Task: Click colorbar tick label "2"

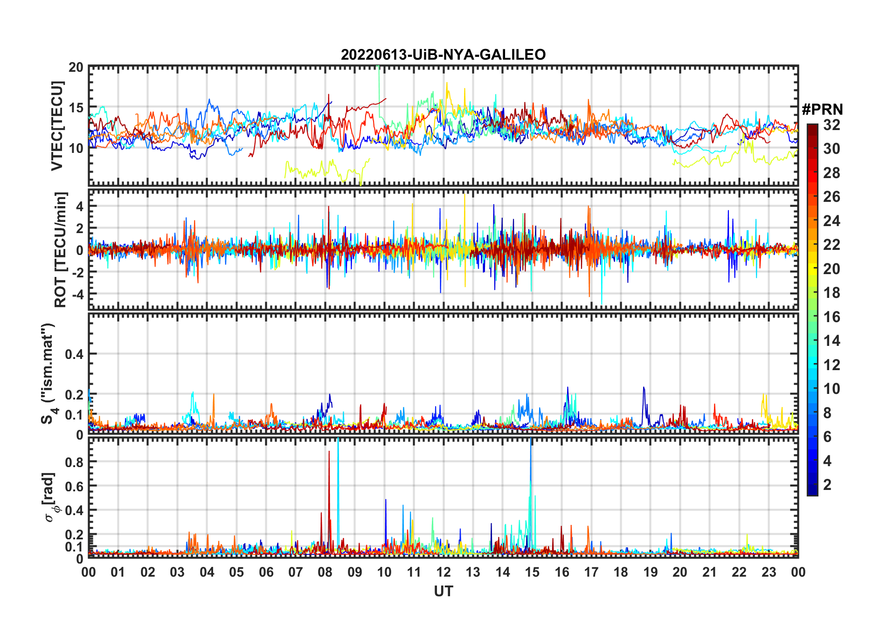Action: [828, 485]
